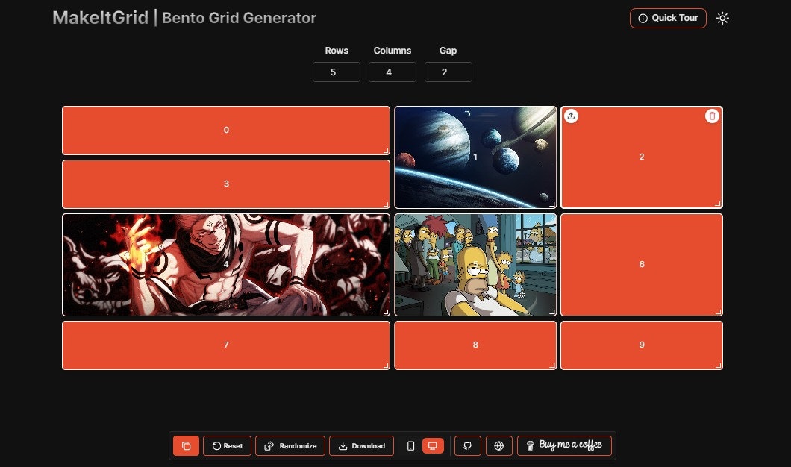
Task: Switch to mobile preview mode
Action: [x=410, y=446]
